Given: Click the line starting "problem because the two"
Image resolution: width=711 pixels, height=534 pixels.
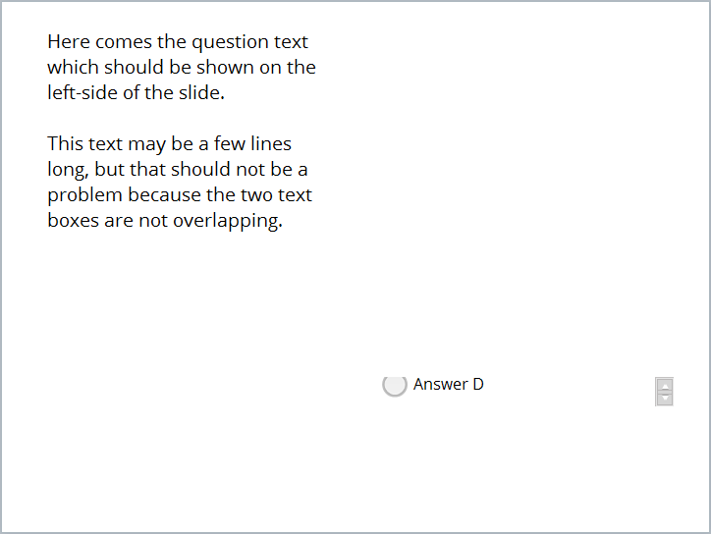Looking at the screenshot, I should [x=180, y=195].
